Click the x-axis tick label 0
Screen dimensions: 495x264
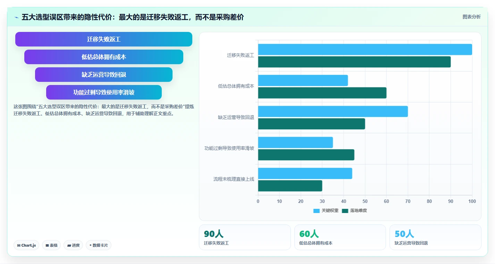[258, 202]
